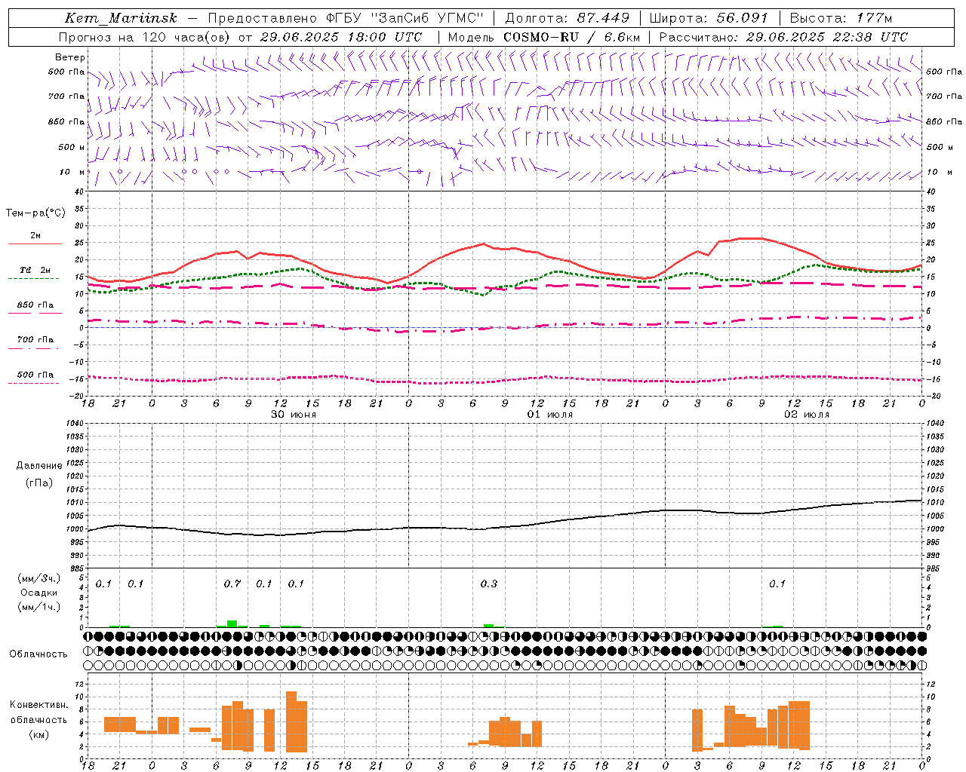Click the Td 2м dew point legend entry
Viewport: 966px width, 772px height.
35,270
